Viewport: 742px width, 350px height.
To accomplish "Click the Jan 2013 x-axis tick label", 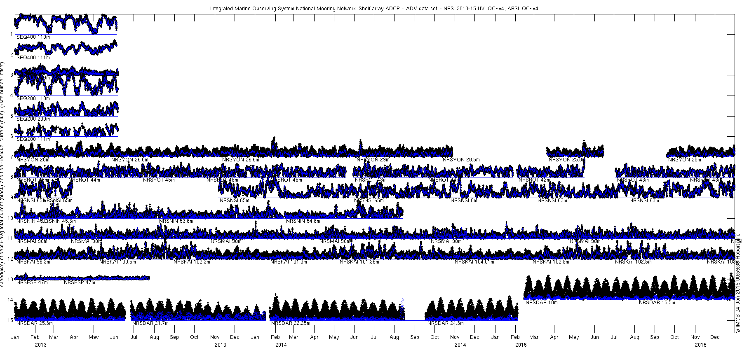I will 15,337.
